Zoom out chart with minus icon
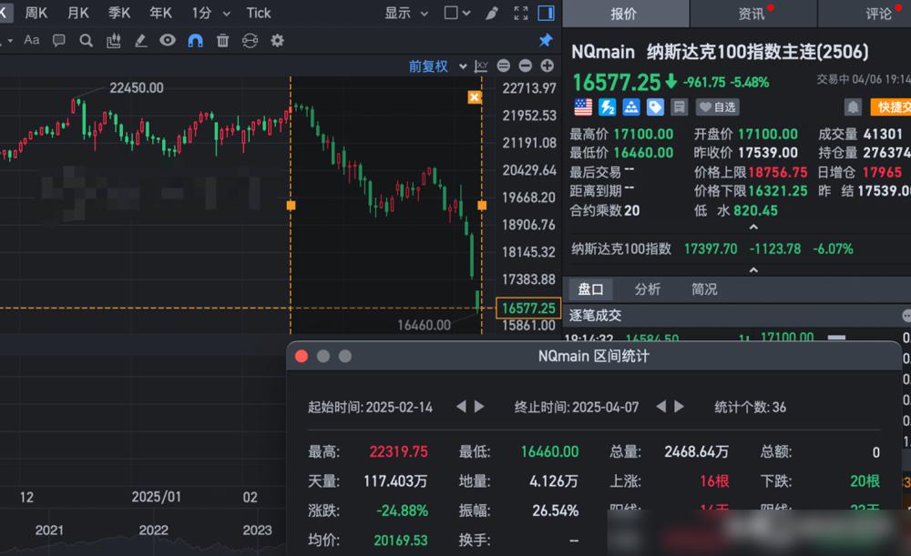The image size is (911, 556). 526,66
